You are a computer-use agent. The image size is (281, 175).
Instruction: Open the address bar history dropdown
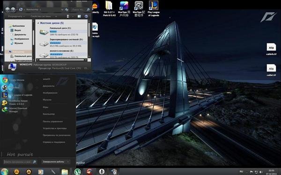coord(62,9)
